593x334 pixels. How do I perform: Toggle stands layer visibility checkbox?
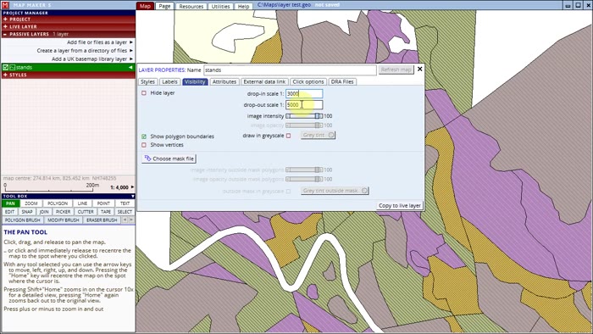coord(5,67)
